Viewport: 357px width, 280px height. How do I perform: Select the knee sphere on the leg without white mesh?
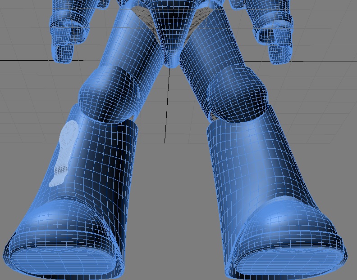click(238, 93)
